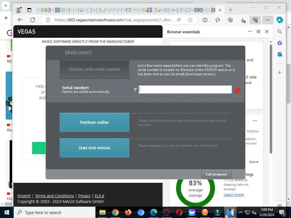291x218 pixels.
Task: Click the Browser essentials heart icon
Action: (255, 20)
